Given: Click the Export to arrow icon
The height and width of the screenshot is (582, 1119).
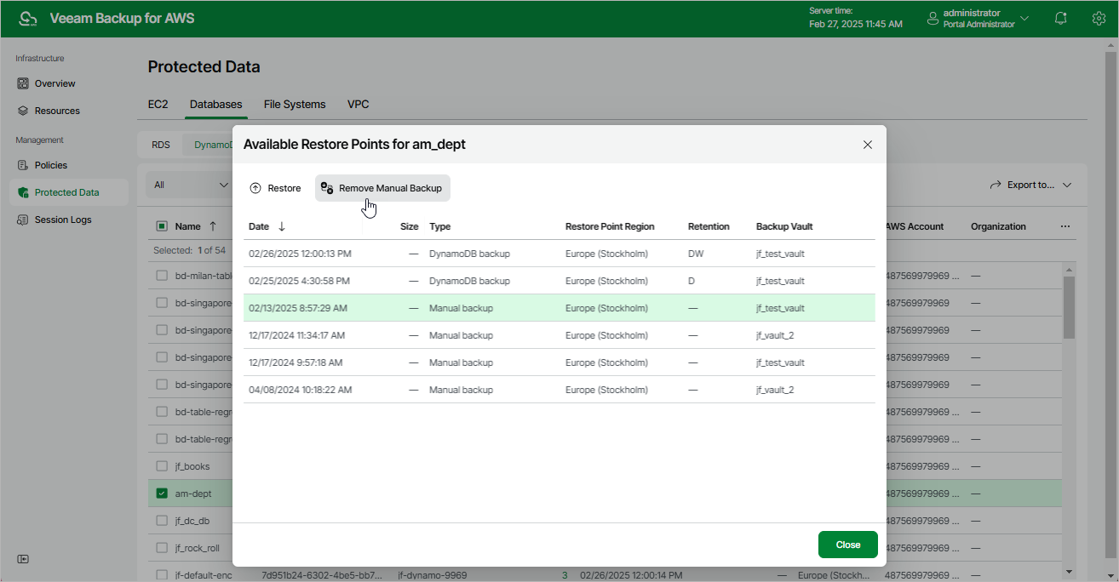Looking at the screenshot, I should (996, 185).
